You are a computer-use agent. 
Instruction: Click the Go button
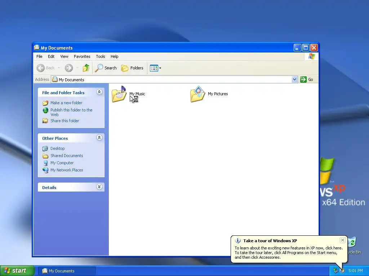point(307,79)
